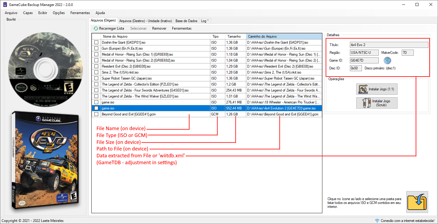Select Super Robot Taisen GC (Japan).iso
438x224 pixels.
click(x=207, y=78)
